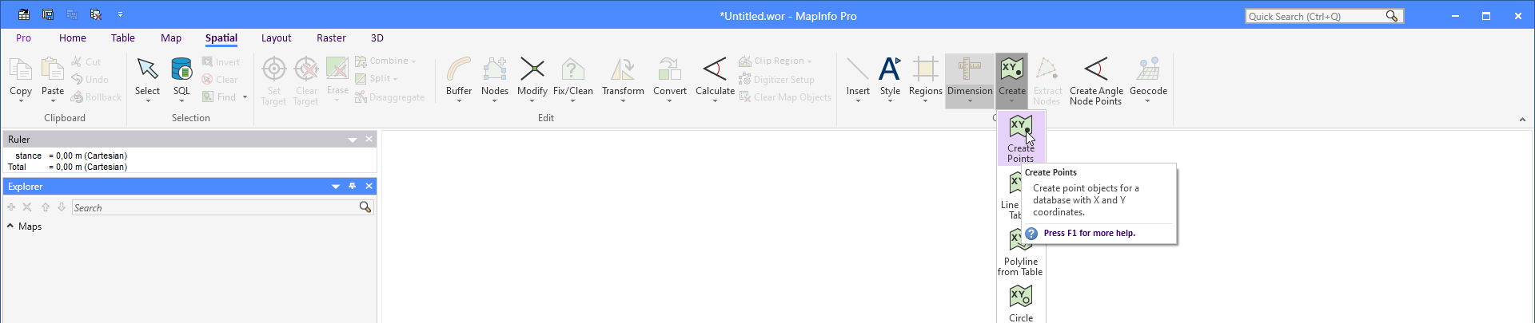The height and width of the screenshot is (323, 1535).
Task: Click the Invert selection button
Action: pos(221,62)
